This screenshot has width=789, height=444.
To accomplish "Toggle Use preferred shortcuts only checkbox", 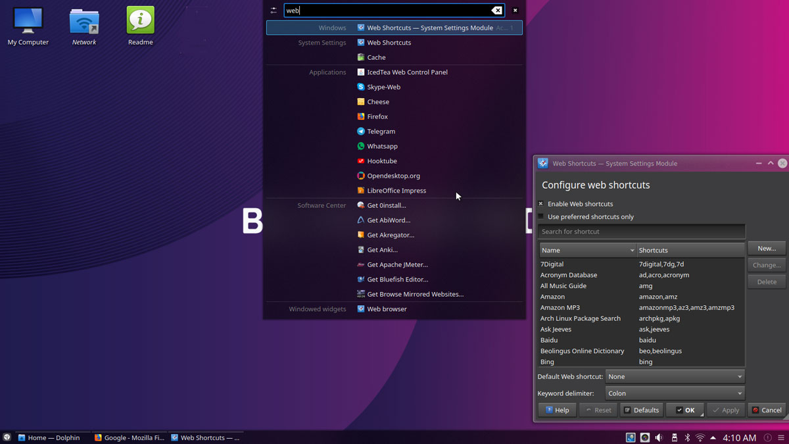I will point(541,216).
